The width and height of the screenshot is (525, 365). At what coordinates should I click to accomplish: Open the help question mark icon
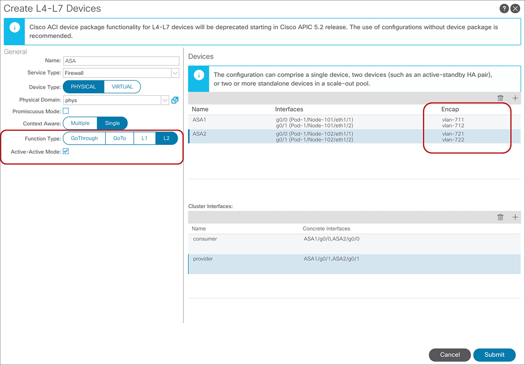[x=504, y=9]
